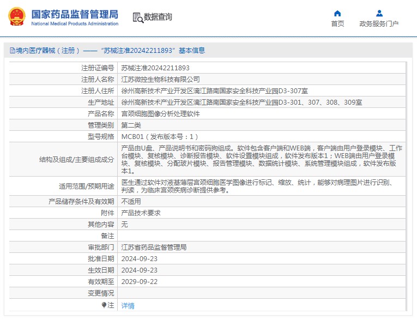Click the National Medical Products Administration text
This screenshot has width=417, height=320.
click(75, 24)
